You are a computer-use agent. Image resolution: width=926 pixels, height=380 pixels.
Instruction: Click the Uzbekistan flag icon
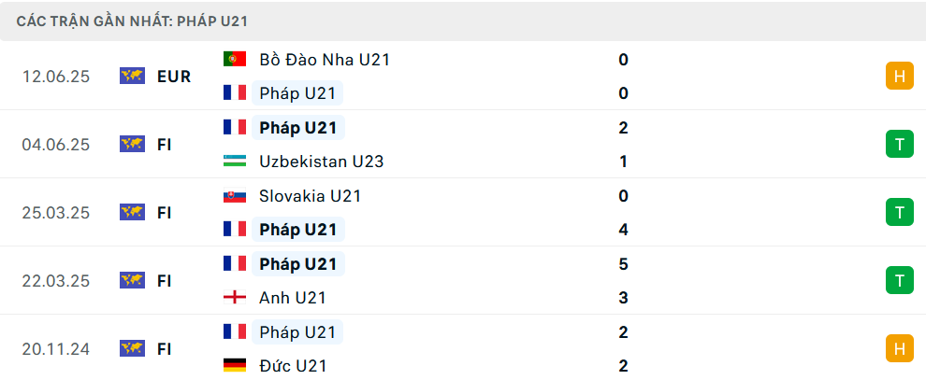point(235,161)
